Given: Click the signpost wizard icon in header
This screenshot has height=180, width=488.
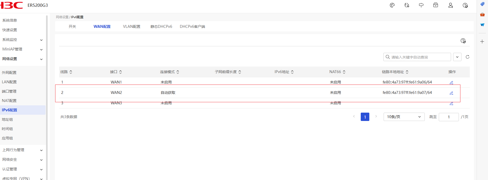Looking at the screenshot, I should pos(421,5).
